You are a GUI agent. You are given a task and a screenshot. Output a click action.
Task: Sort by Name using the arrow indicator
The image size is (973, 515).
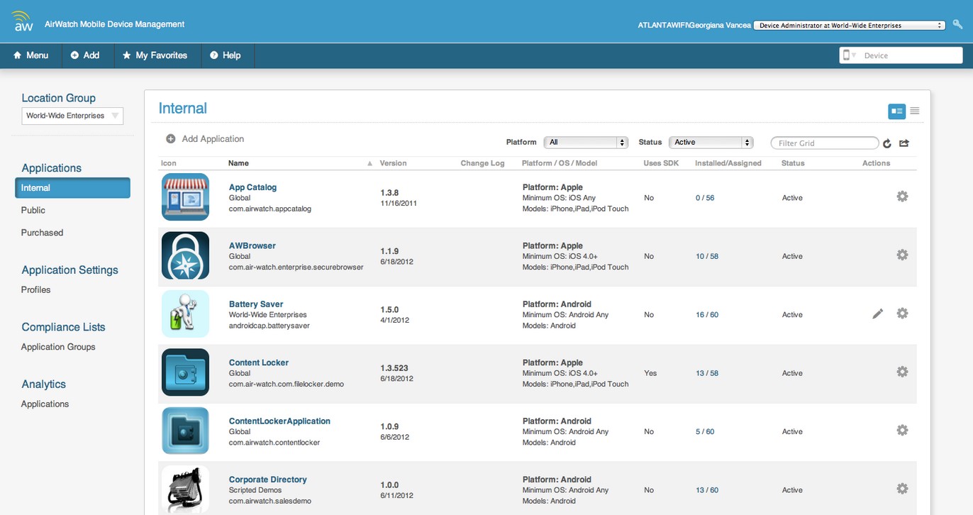tap(369, 164)
